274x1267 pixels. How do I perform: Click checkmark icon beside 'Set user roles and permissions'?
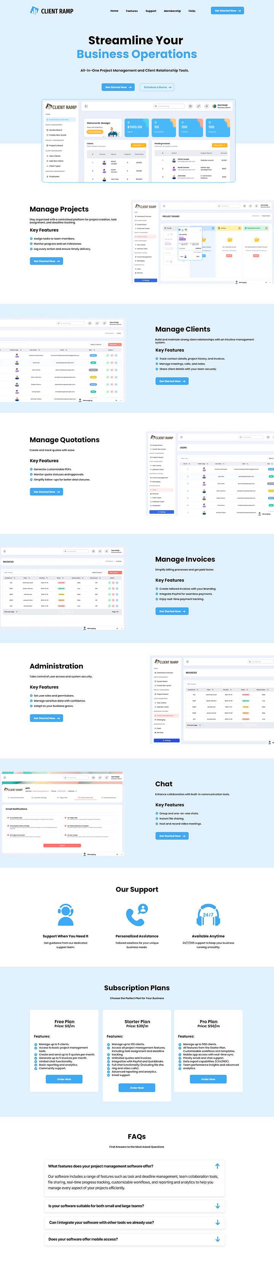(x=32, y=696)
